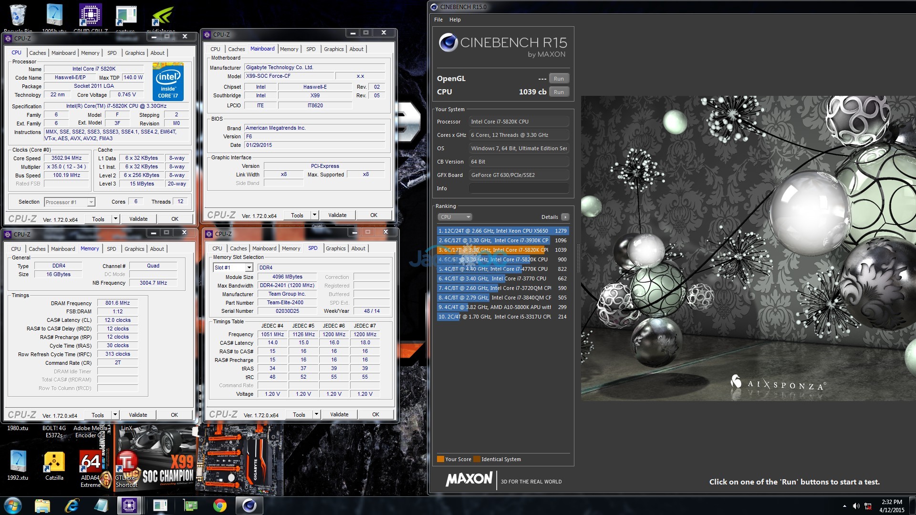Click Validate in the SPD CPU-Z window

pos(339,414)
